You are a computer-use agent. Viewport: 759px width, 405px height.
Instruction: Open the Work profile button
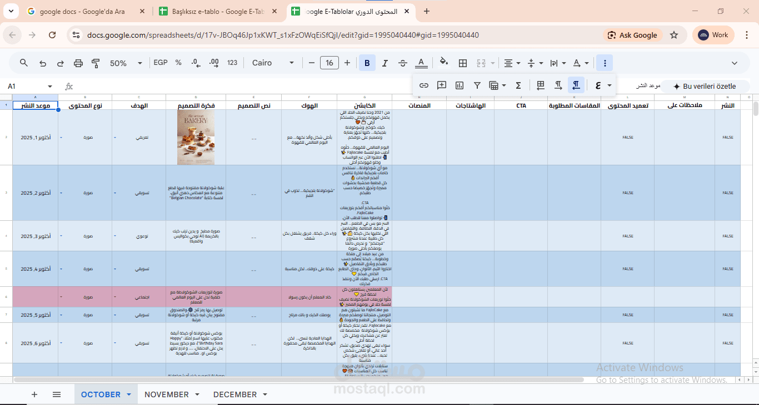pyautogui.click(x=713, y=35)
